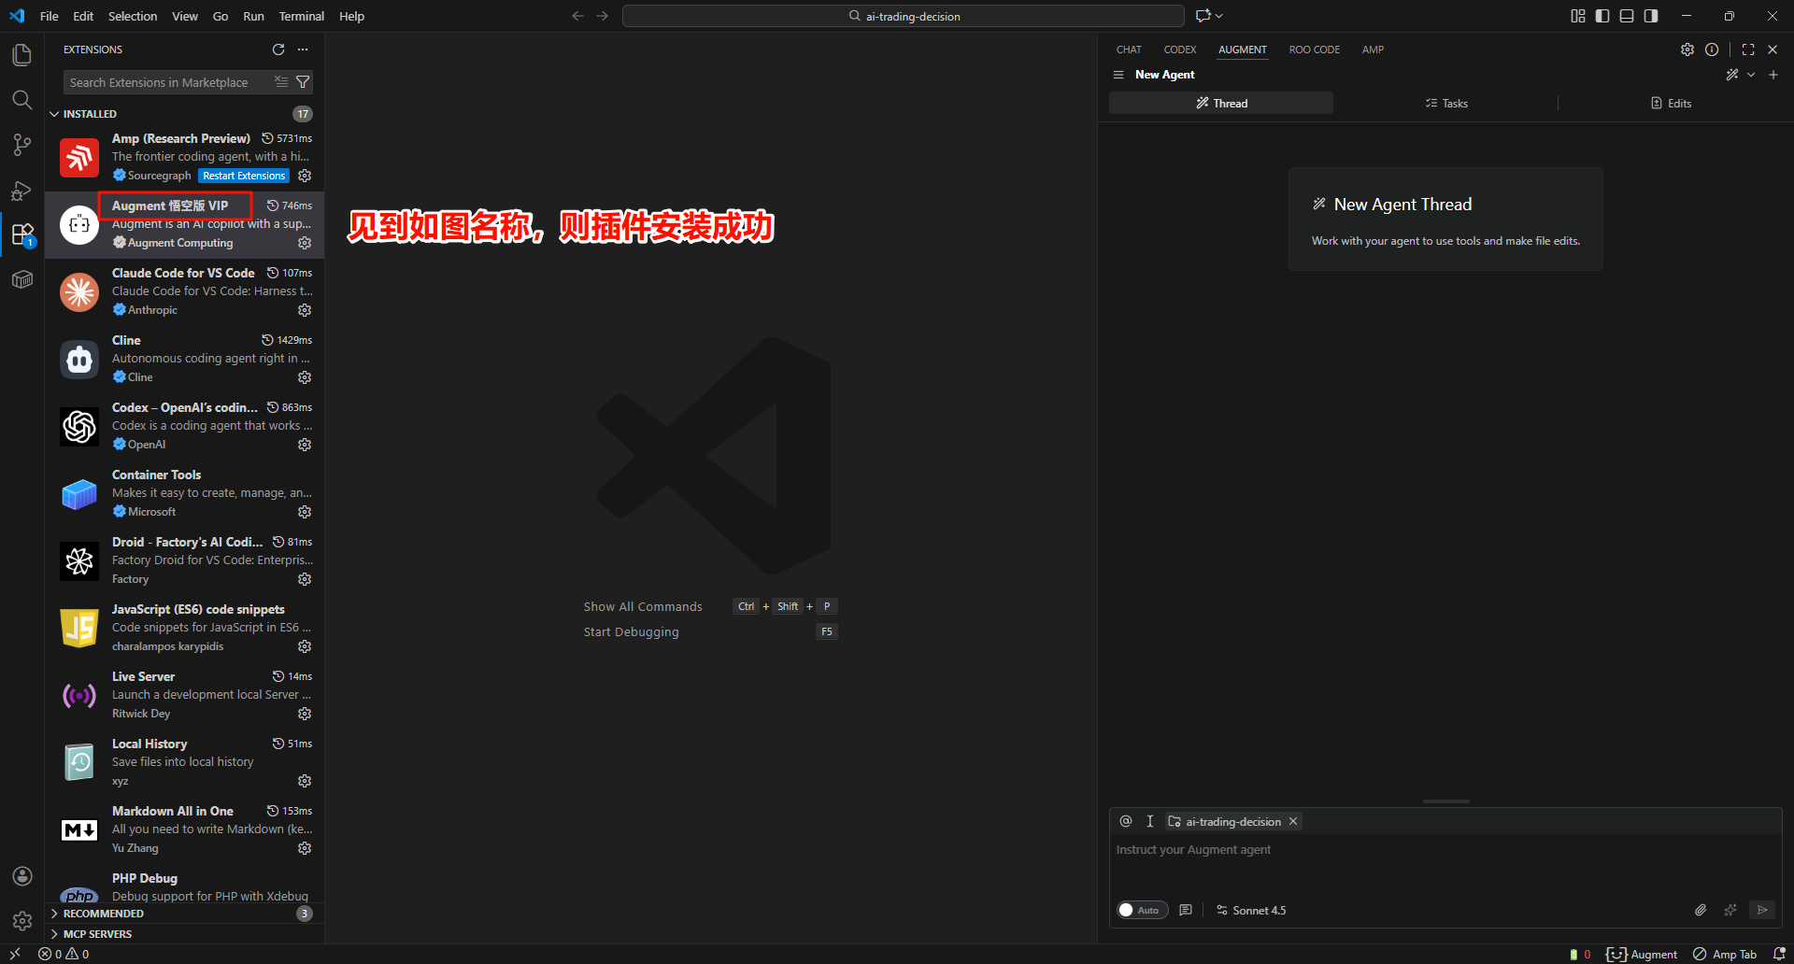
Task: Open the Source Control view
Action: click(x=22, y=145)
